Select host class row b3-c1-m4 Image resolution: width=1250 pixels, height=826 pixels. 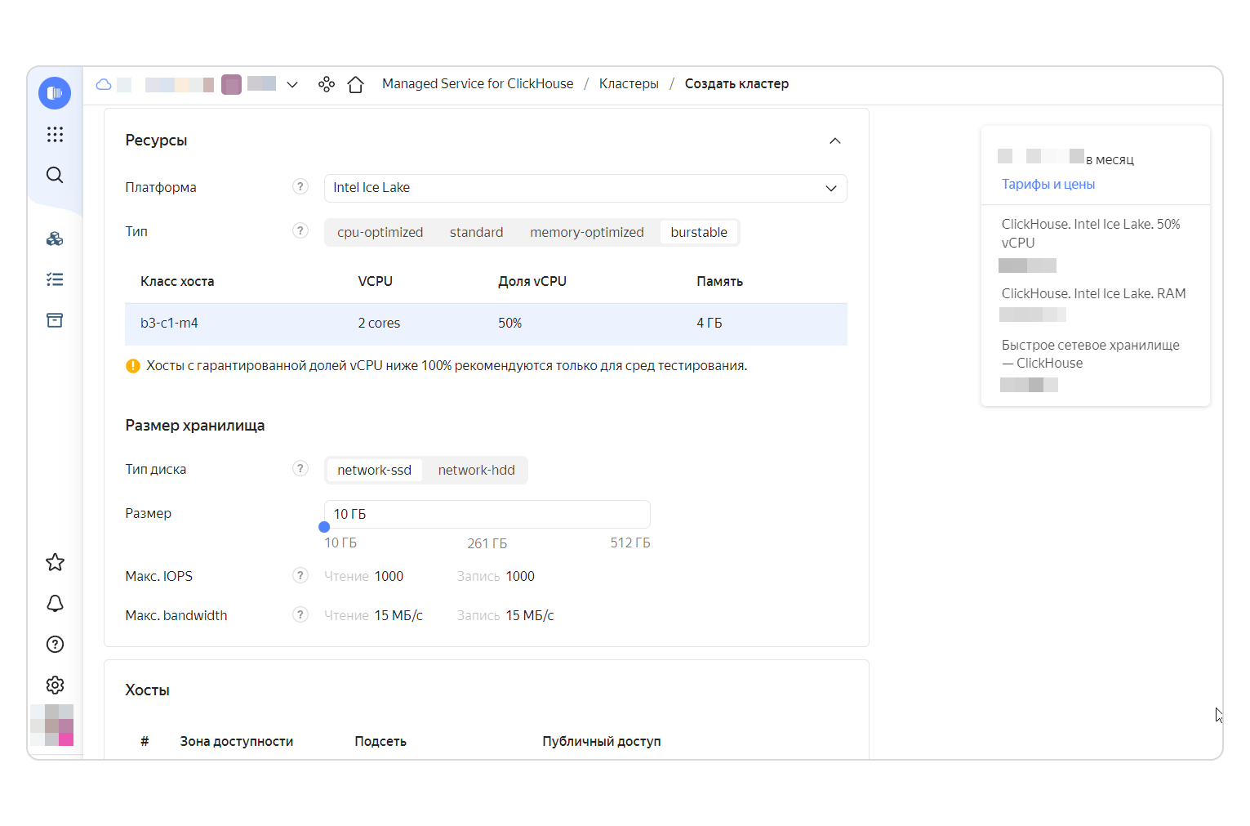[486, 324]
